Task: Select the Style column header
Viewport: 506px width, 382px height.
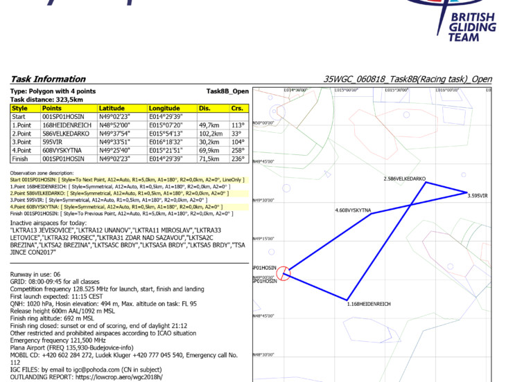Action: pyautogui.click(x=20, y=109)
